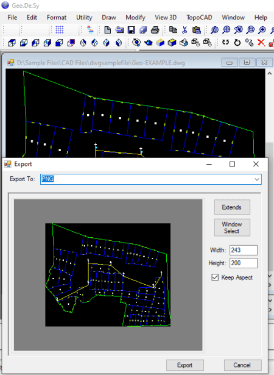
Task: Click the Save floppy disk icon
Action: click(x=132, y=30)
